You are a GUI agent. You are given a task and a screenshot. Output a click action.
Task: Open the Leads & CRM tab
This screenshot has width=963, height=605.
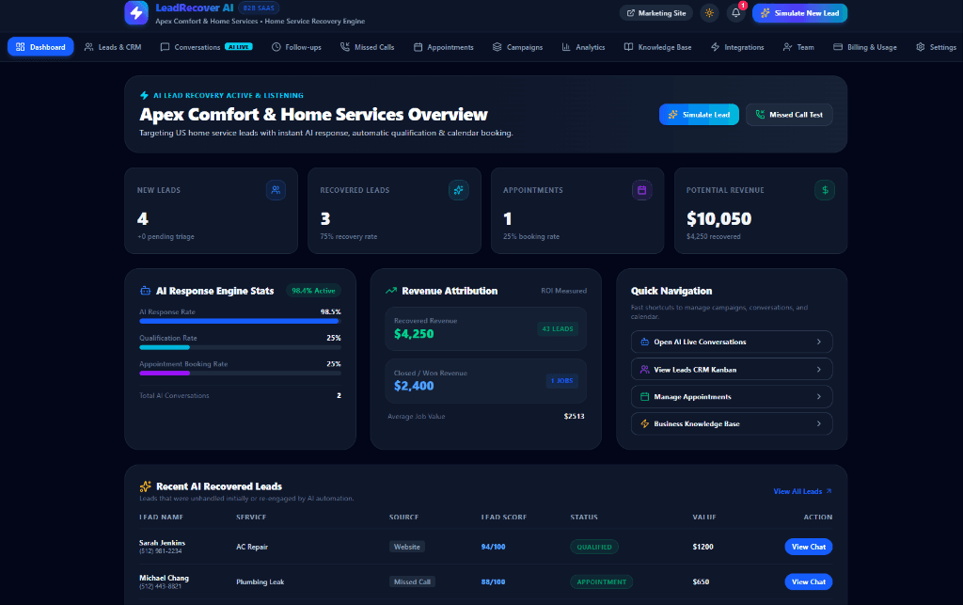coord(113,47)
